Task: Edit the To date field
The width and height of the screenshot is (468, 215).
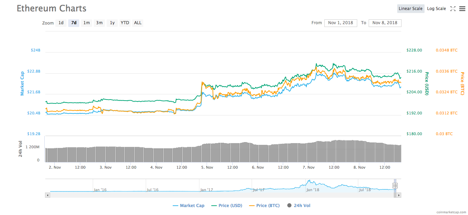Action: coord(385,23)
